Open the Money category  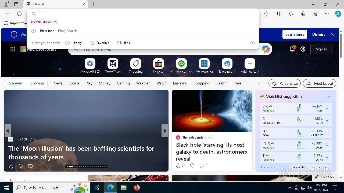[x=105, y=83]
